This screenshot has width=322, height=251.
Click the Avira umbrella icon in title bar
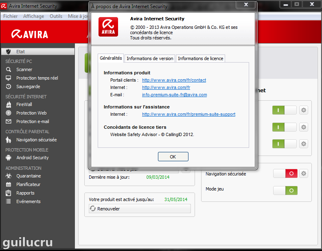pos(4,6)
